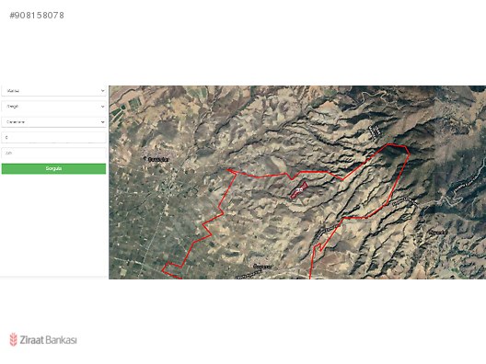The height and width of the screenshot is (364, 486).
Task: Click the green farm plots at the map's top left
Action: (x=126, y=107)
